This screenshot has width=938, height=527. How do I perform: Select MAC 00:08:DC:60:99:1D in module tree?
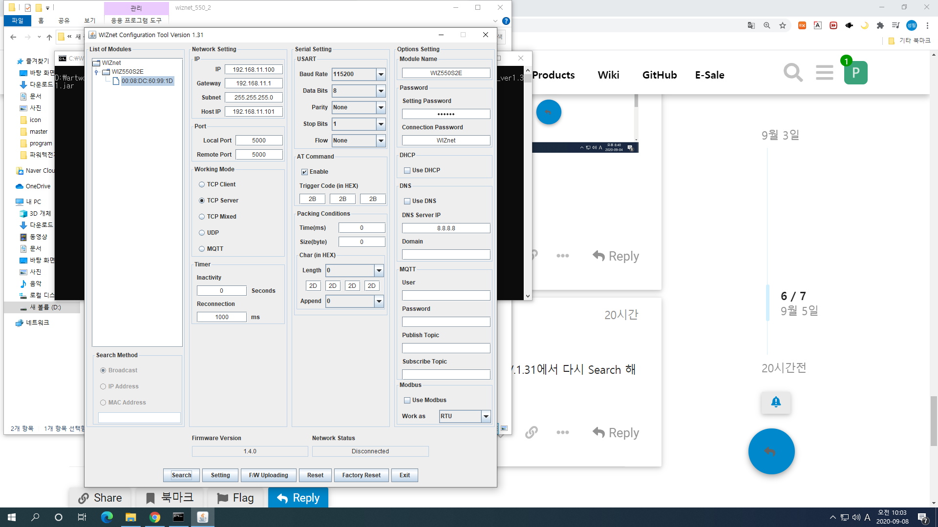click(x=147, y=81)
